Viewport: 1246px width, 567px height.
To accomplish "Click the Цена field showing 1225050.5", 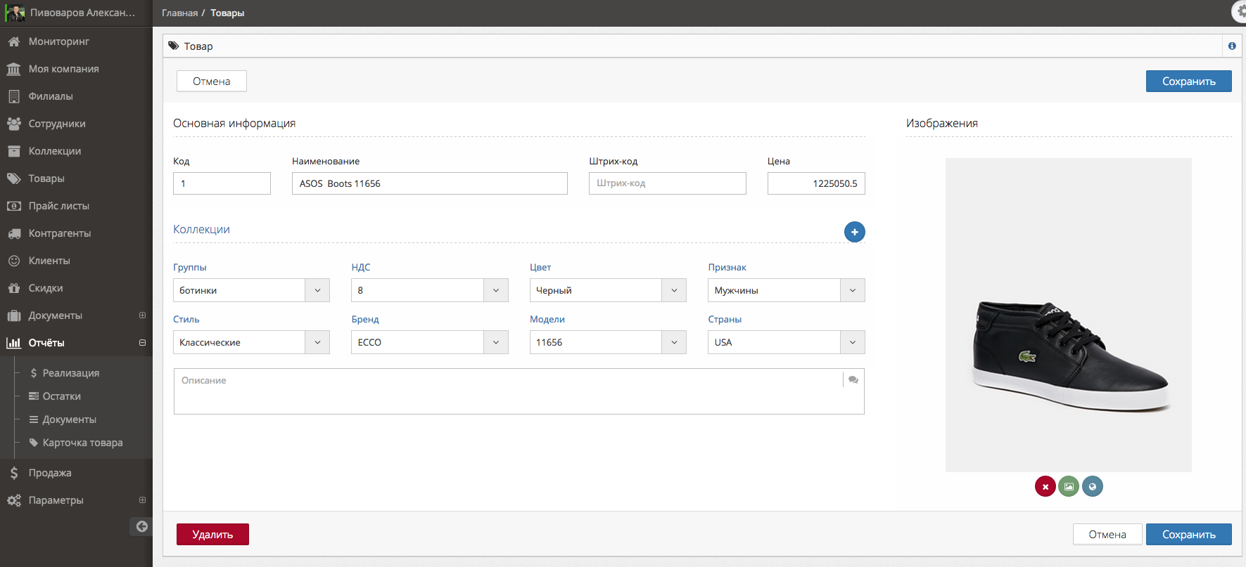I will point(816,183).
